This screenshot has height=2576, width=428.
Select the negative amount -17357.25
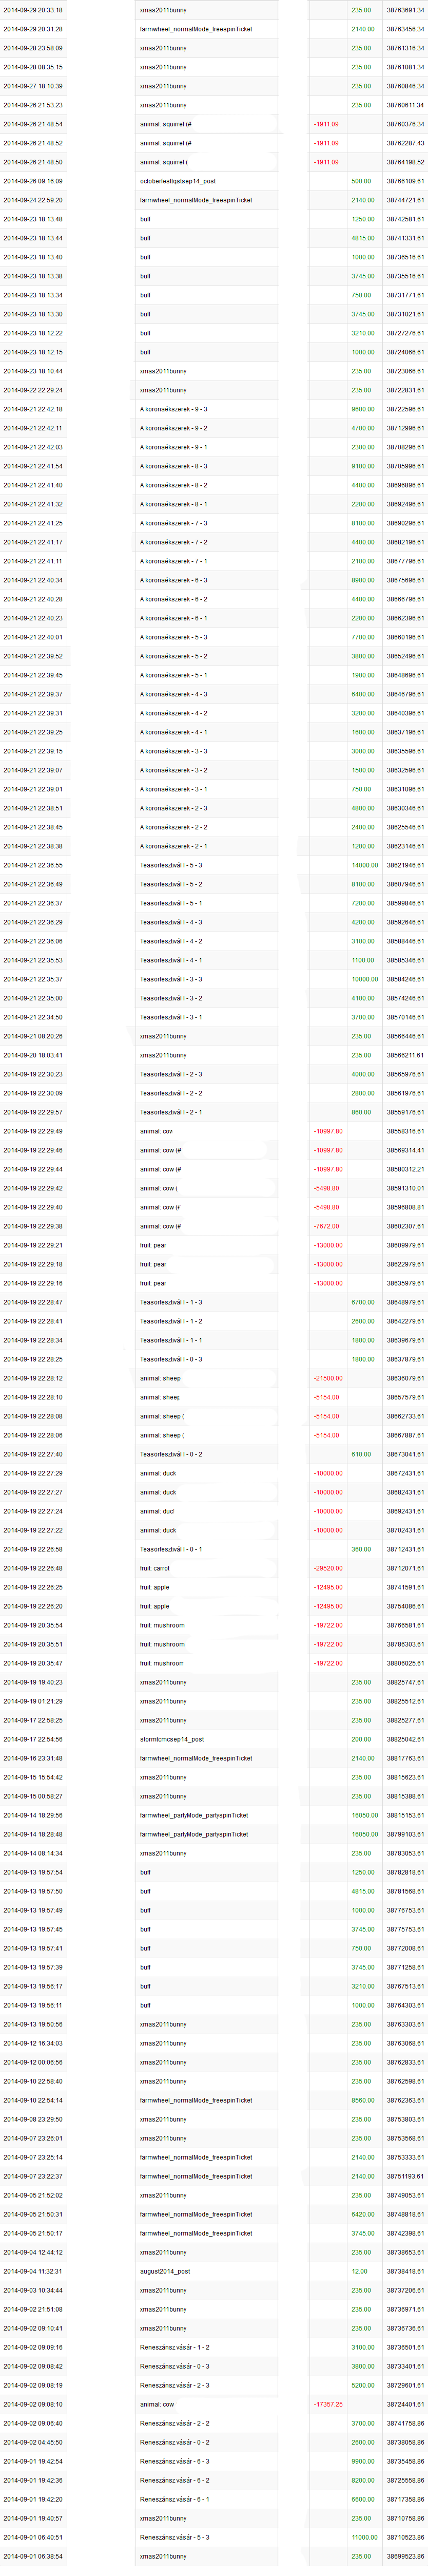(328, 2404)
